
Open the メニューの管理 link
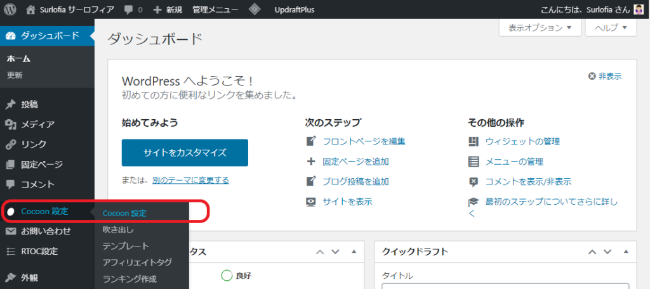pos(514,162)
